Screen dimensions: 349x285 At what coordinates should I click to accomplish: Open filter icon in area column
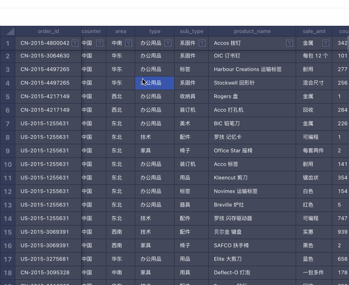129,43
